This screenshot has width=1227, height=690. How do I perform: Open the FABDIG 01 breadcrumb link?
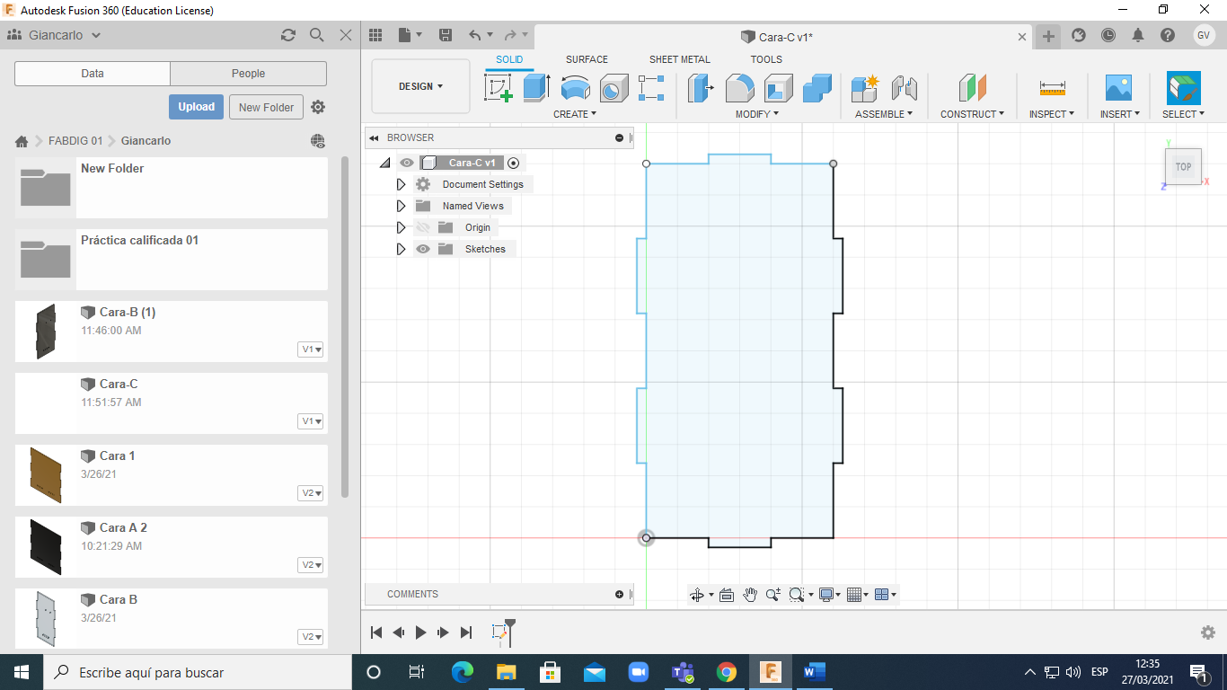pos(75,141)
